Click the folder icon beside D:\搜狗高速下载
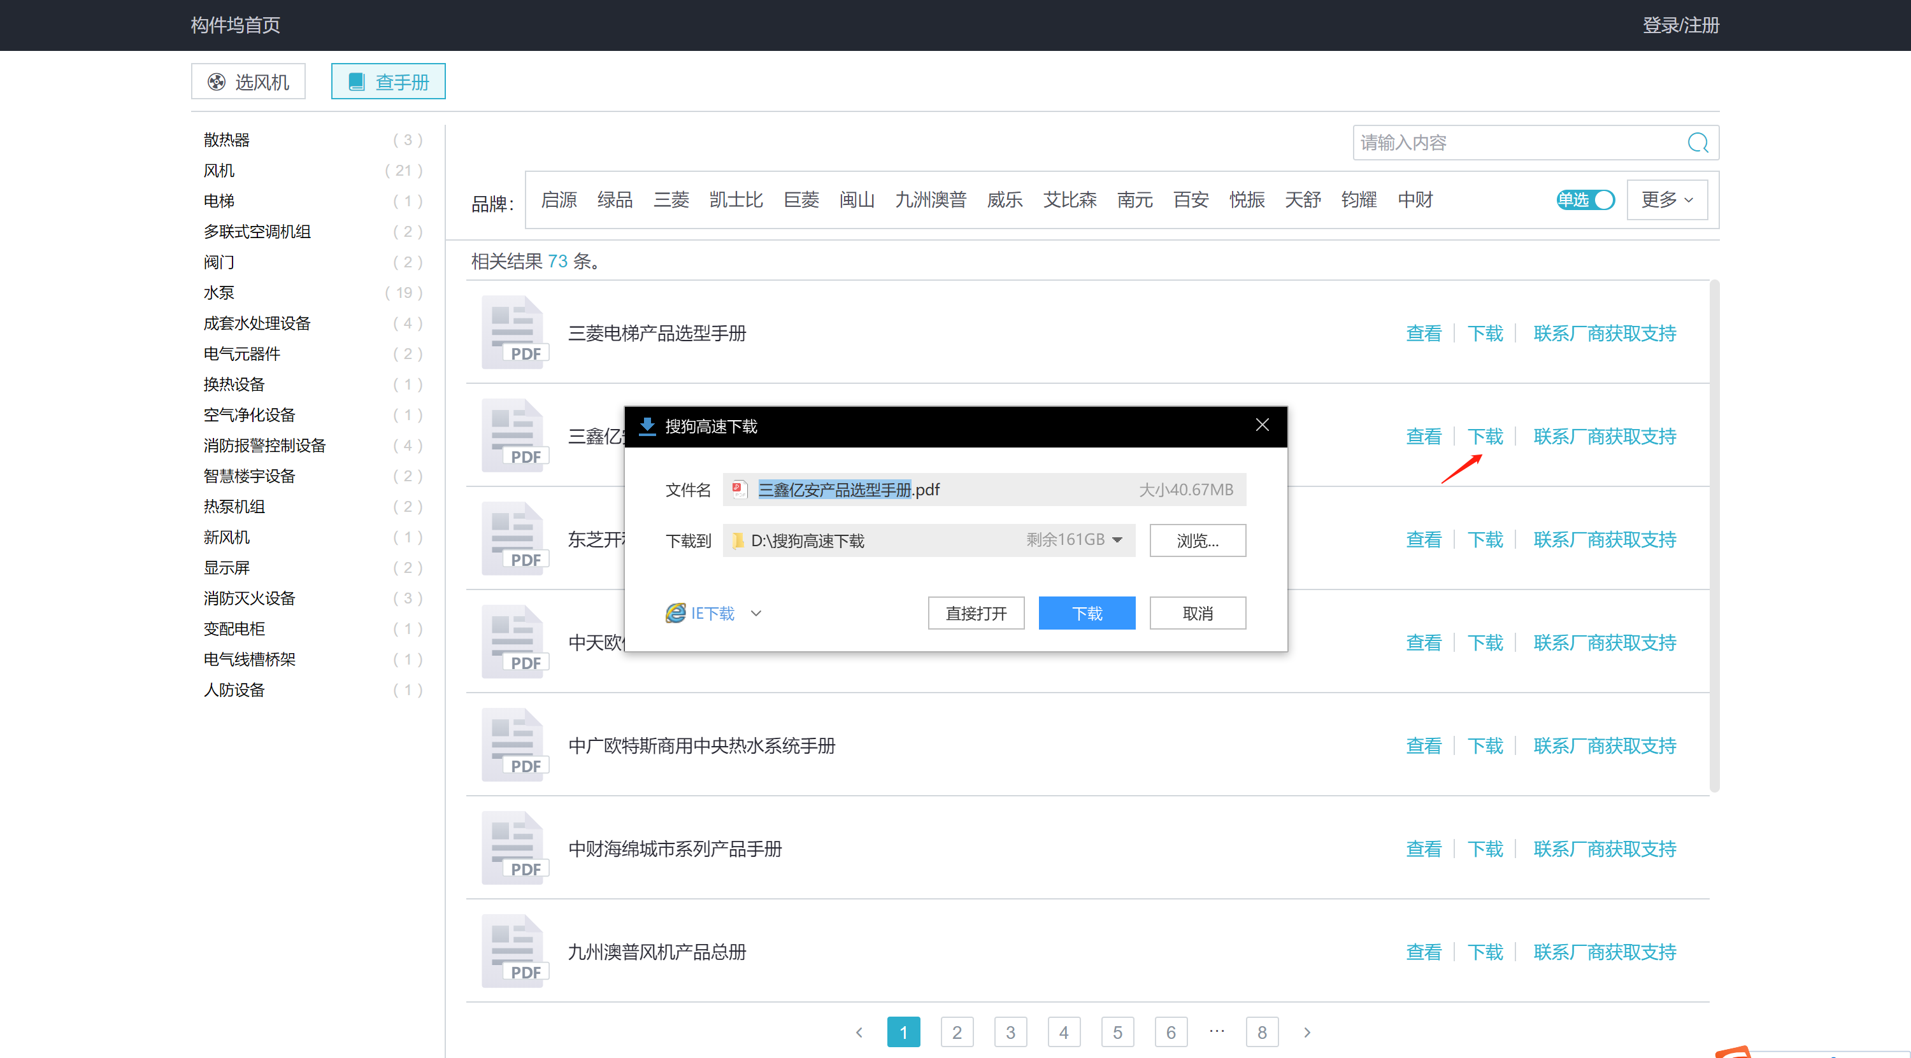This screenshot has height=1058, width=1911. click(x=738, y=540)
